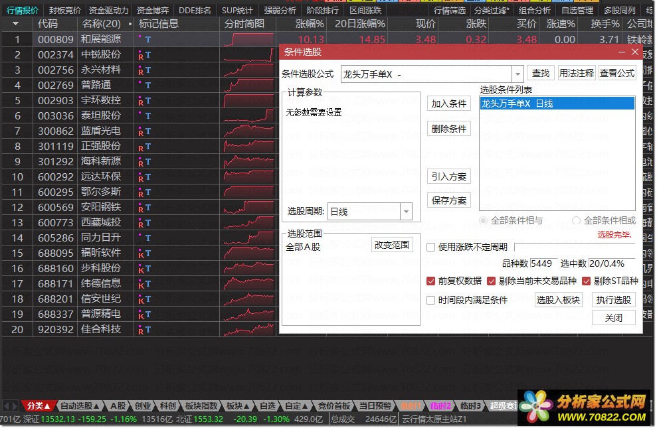Click the 条件选股公式 combo text field
This screenshot has width=657, height=428.
click(426, 74)
